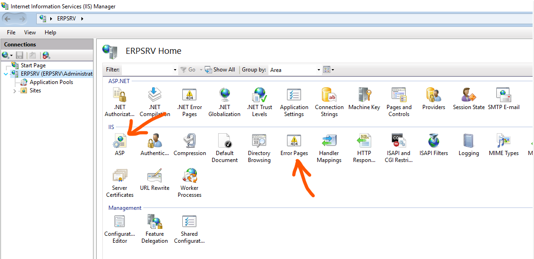Open the View menu
This screenshot has height=259, width=534.
point(30,32)
